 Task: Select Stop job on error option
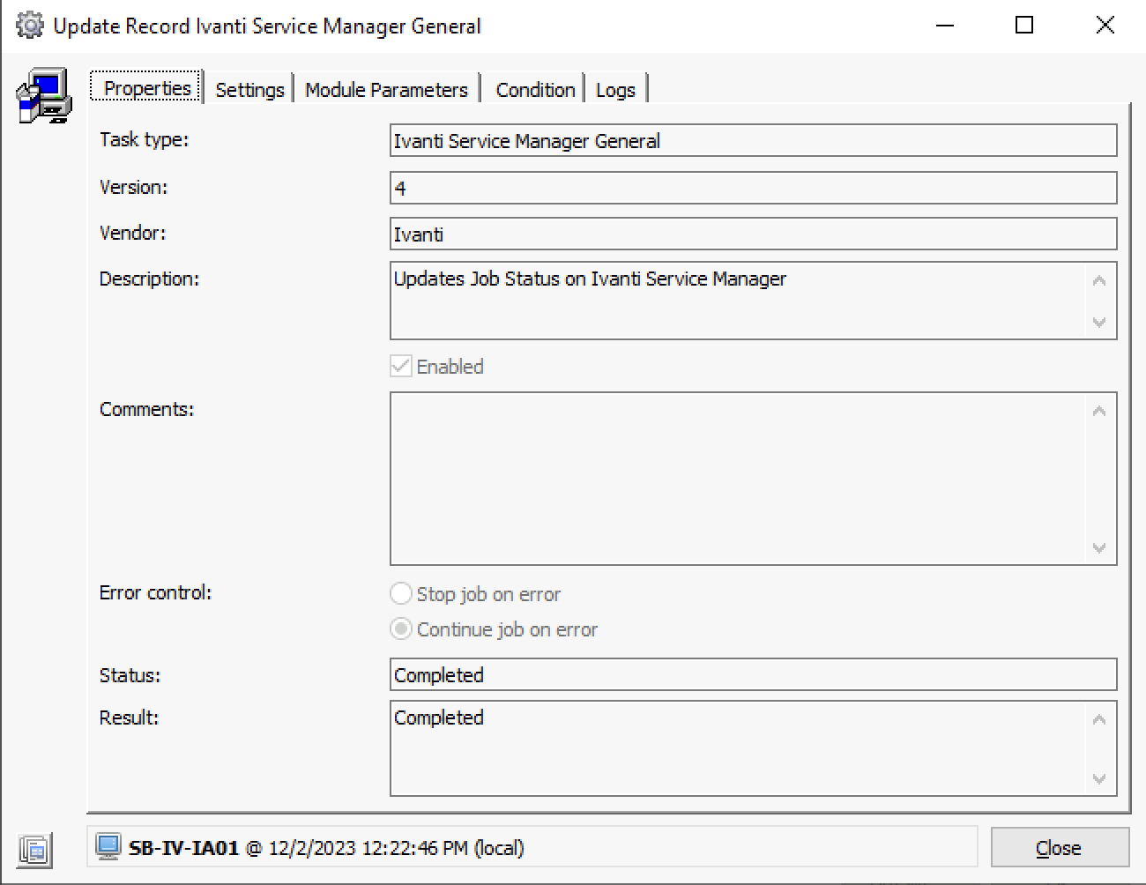401,594
